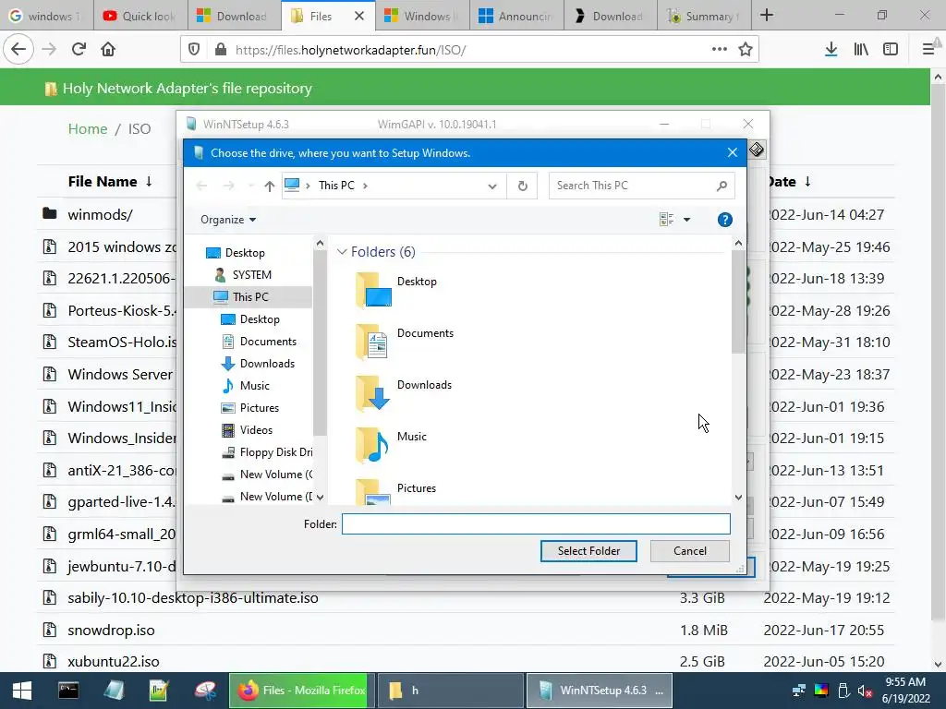Image resolution: width=946 pixels, height=709 pixels.
Task: Open the Organize dropdown menu
Action: [x=228, y=220]
